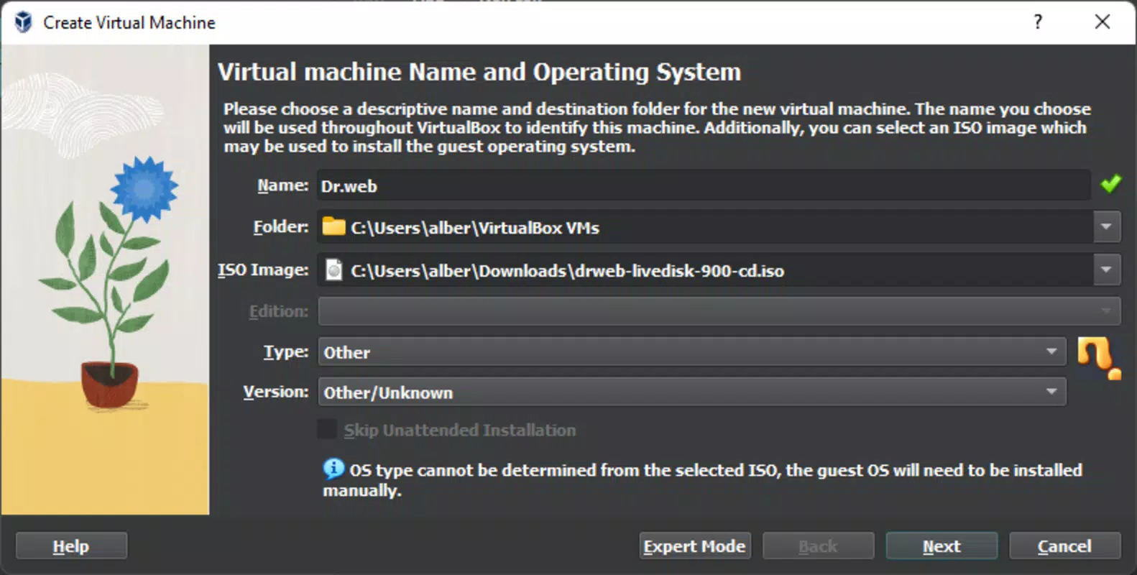
Task: Click the disabled Edition combo box
Action: [x=719, y=311]
